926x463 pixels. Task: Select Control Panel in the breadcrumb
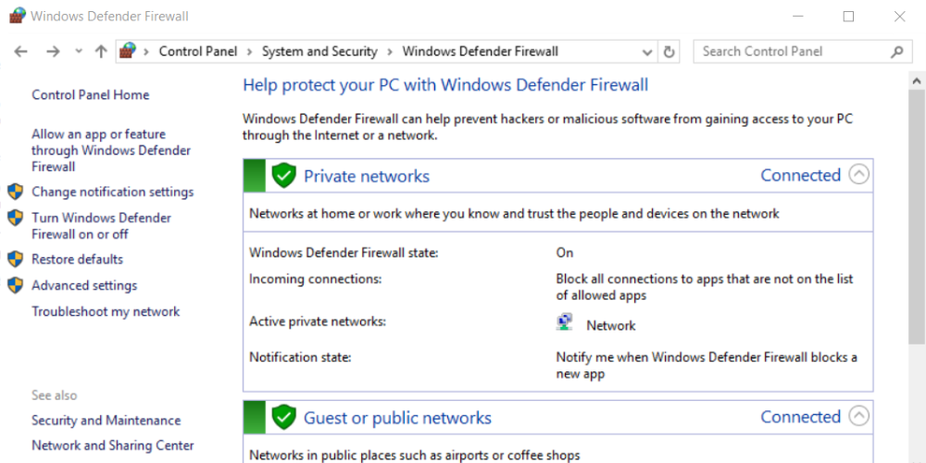point(198,52)
